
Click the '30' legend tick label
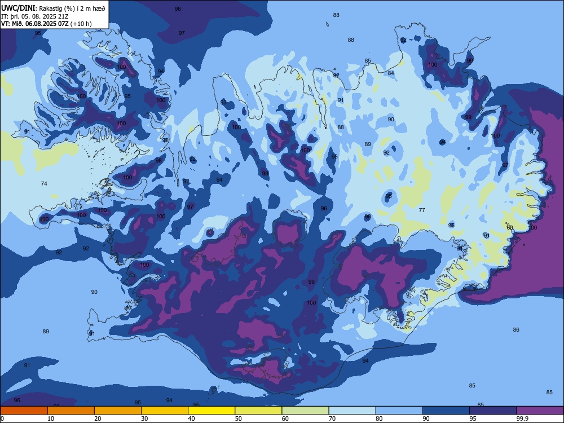[144, 418]
